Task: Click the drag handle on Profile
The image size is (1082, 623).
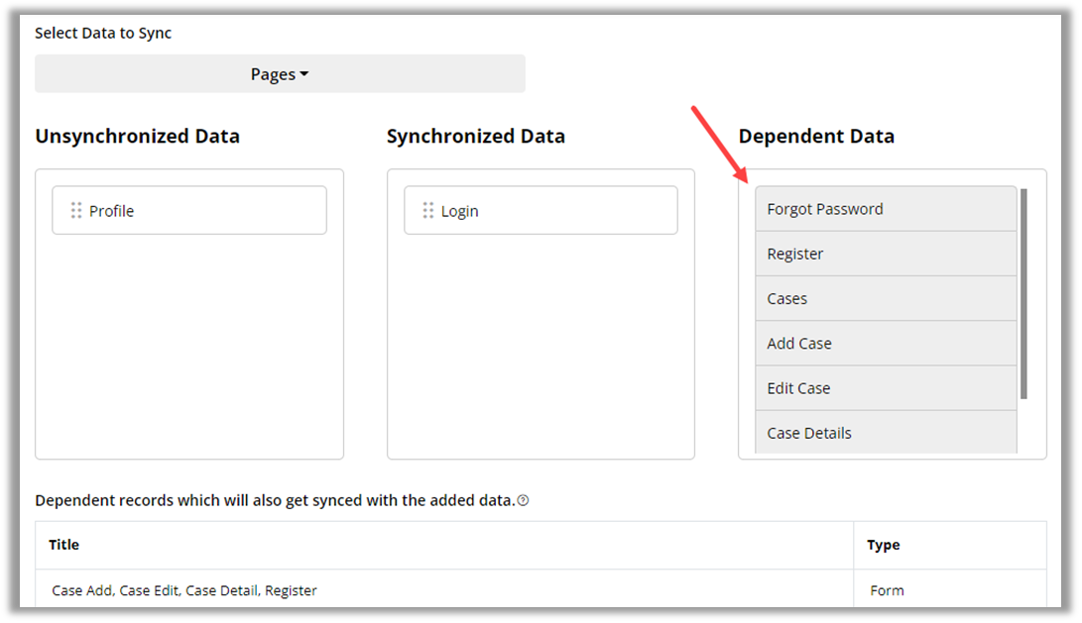Action: tap(76, 211)
